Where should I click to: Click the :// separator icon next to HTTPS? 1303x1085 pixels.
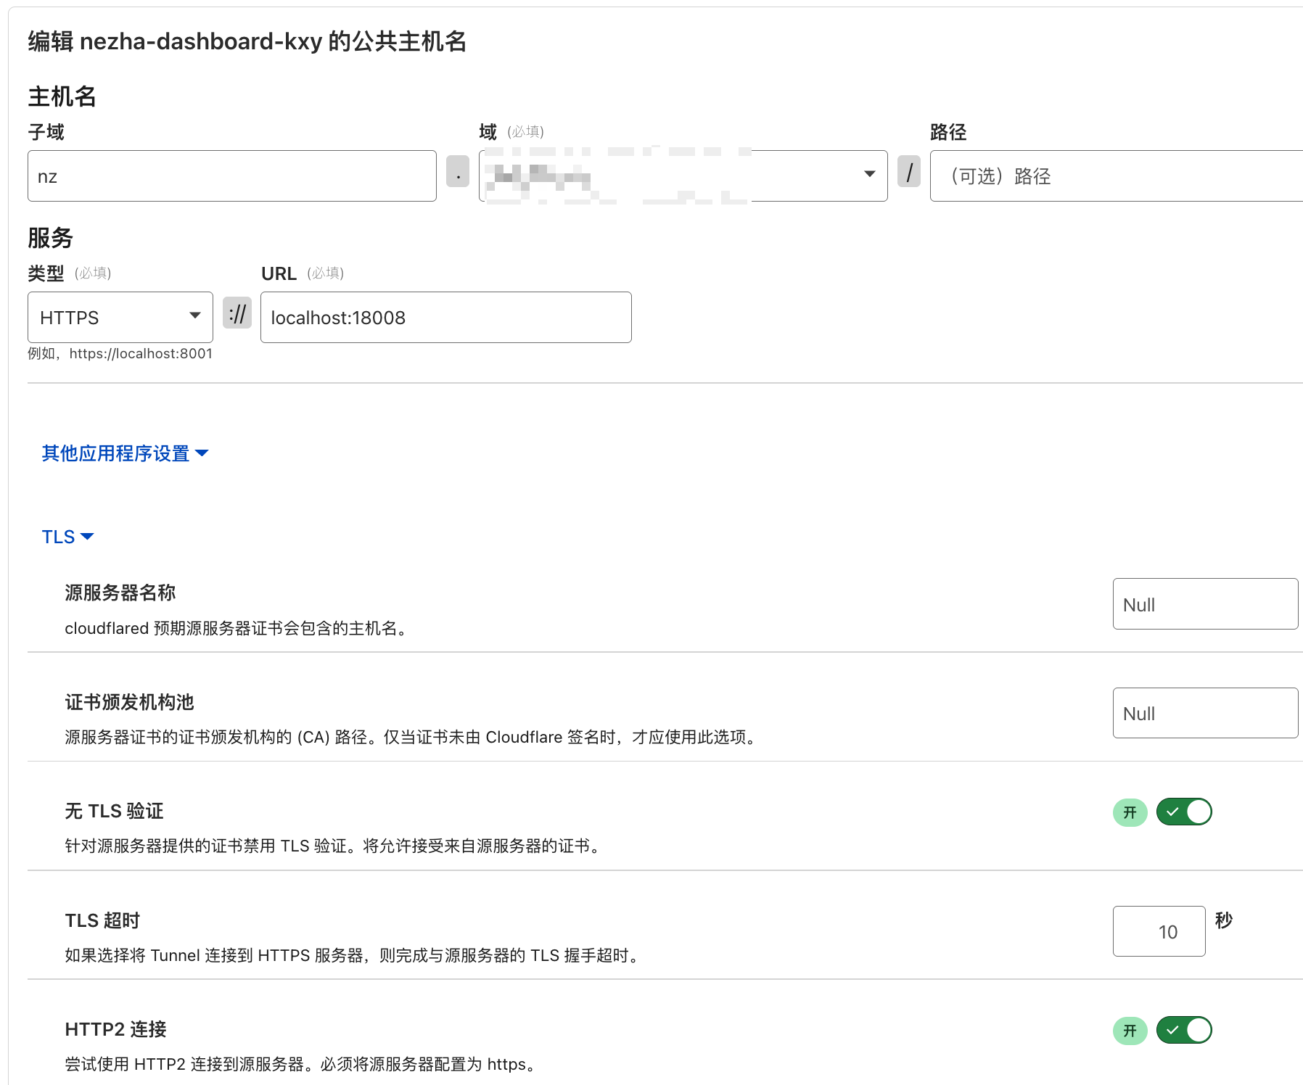click(237, 313)
